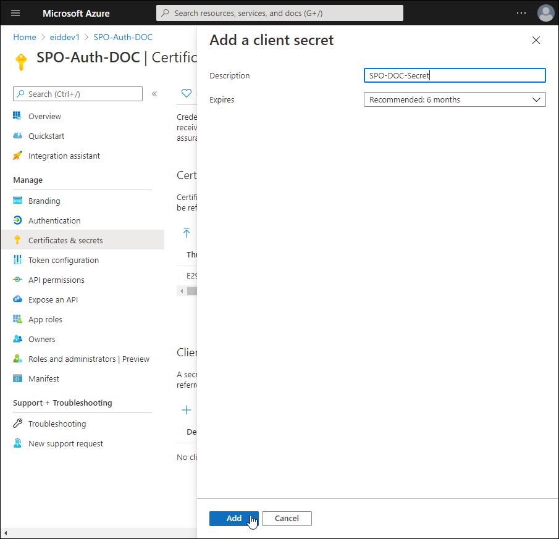Click the eiddev1 breadcrumb link

pos(65,37)
